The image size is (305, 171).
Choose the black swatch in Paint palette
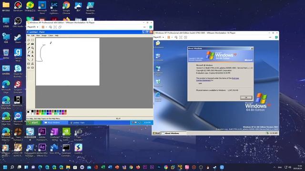click(x=32, y=111)
